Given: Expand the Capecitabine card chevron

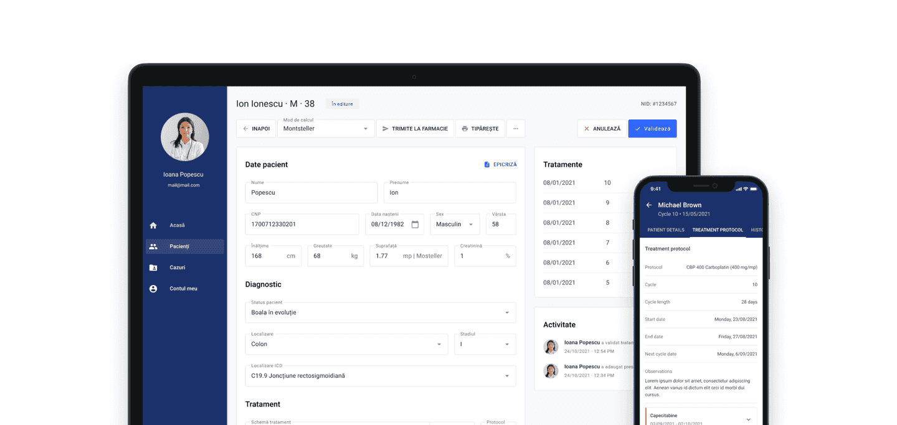Looking at the screenshot, I should coord(748,419).
